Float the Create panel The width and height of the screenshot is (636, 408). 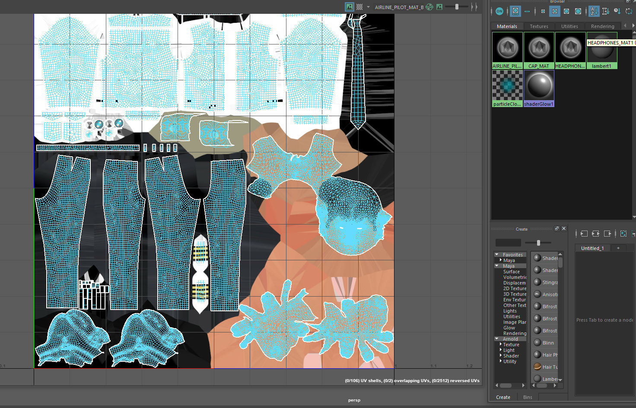557,229
